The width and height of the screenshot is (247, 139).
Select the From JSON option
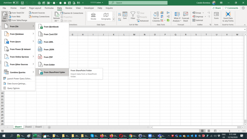(52, 49)
